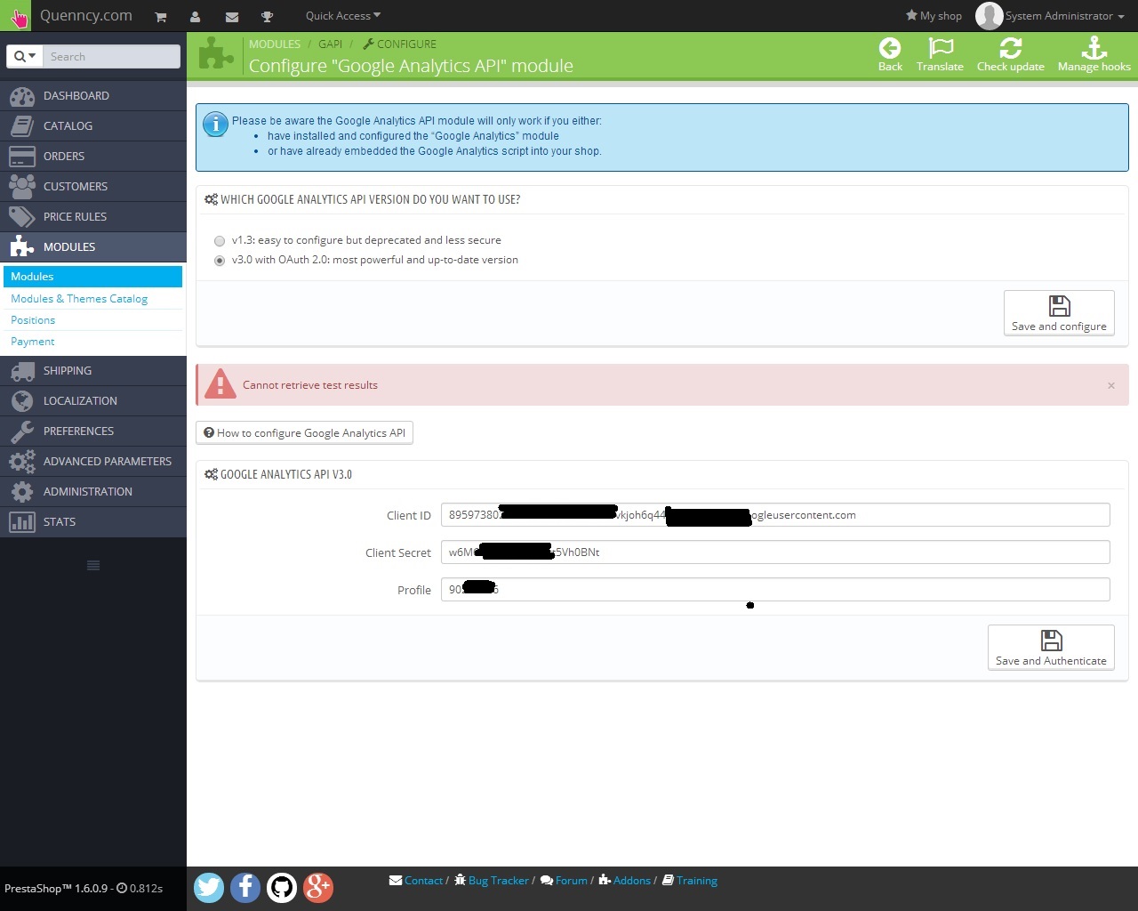The image size is (1138, 911).
Task: Open the GitHub icon in footer
Action: coord(282,887)
